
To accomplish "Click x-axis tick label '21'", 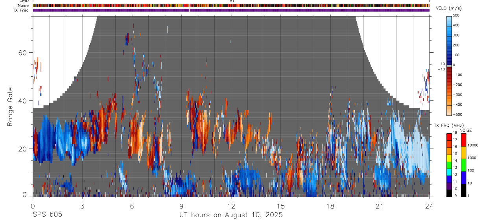I will coord(380,206).
